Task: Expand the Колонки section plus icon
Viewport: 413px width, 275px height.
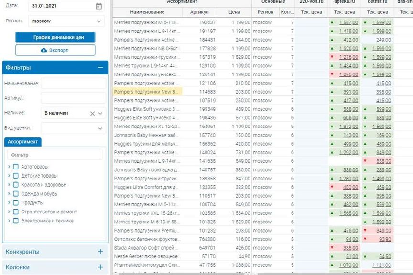Action: 100,267
